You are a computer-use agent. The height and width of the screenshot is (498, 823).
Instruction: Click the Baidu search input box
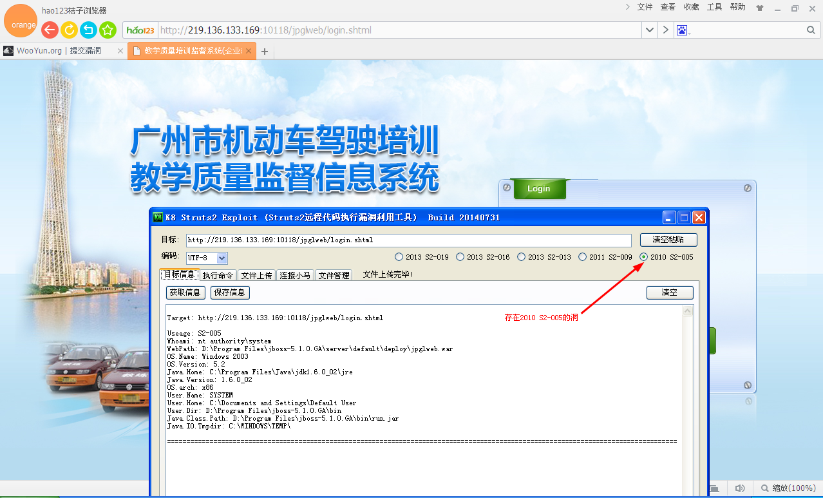(x=747, y=30)
